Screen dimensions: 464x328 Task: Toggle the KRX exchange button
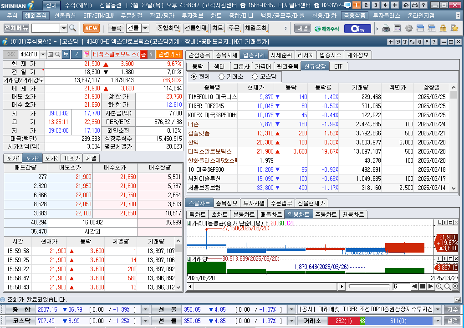coord(10,55)
